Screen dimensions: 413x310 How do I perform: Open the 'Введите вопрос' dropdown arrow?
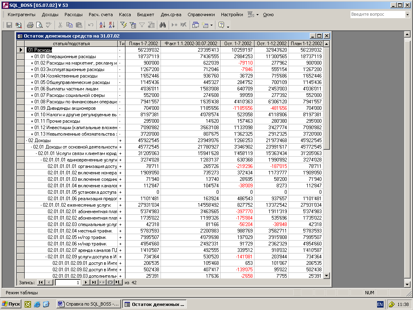click(407, 15)
